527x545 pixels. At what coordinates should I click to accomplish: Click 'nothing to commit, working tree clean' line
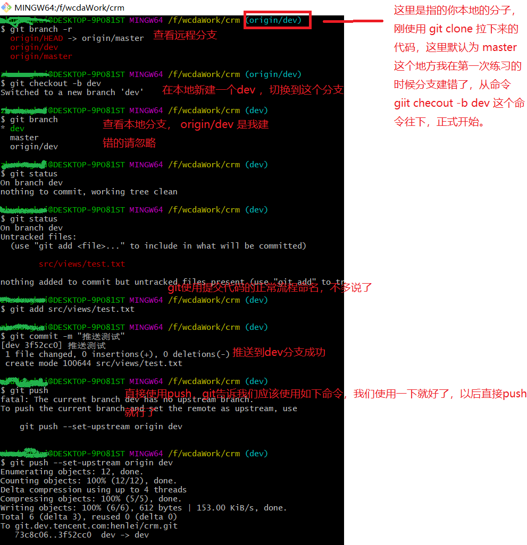click(x=89, y=192)
